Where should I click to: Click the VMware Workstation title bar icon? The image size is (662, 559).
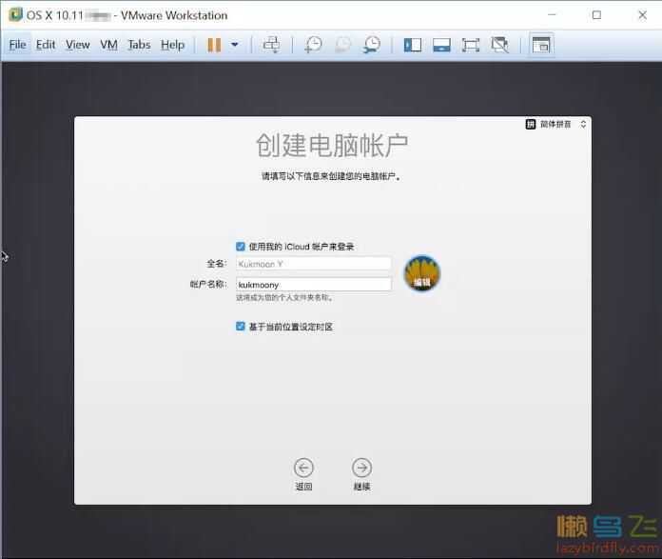pyautogui.click(x=15, y=15)
